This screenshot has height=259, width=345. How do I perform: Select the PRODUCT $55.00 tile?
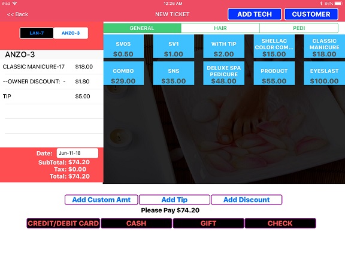coord(274,73)
